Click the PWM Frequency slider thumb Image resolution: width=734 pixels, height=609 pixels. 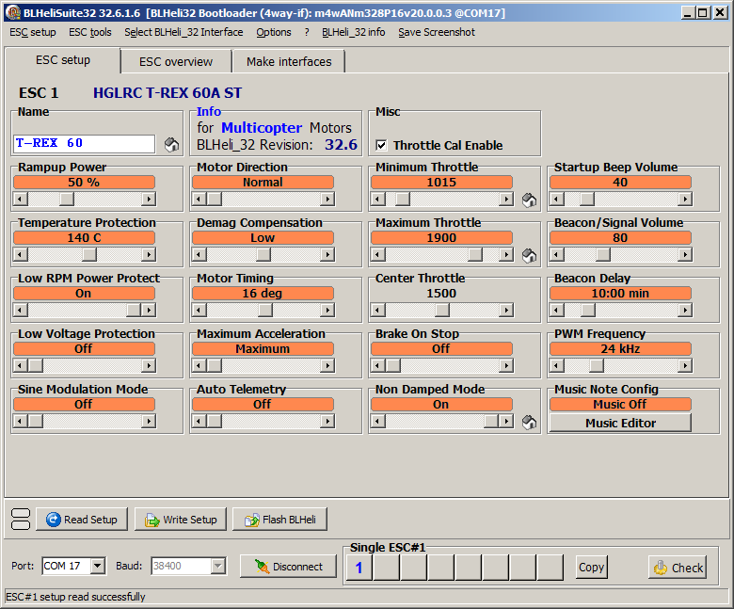(597, 365)
